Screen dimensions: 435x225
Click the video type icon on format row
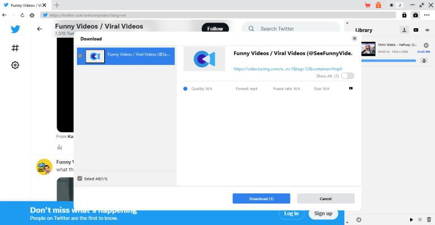(351, 88)
